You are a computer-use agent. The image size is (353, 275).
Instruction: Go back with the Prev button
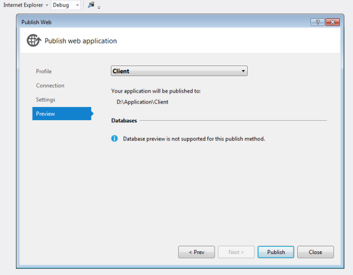[196, 252]
